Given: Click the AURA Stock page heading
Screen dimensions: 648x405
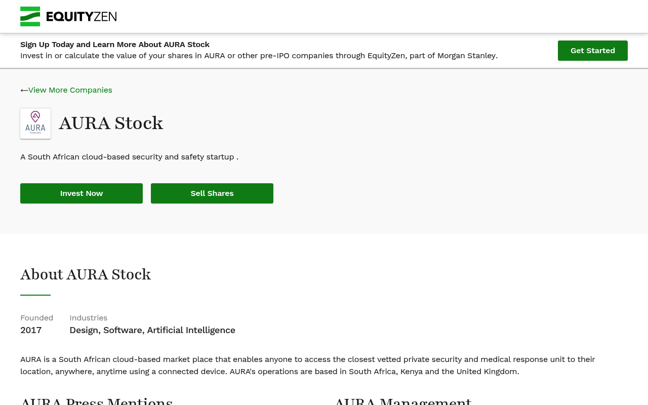Looking at the screenshot, I should pyautogui.click(x=111, y=123).
